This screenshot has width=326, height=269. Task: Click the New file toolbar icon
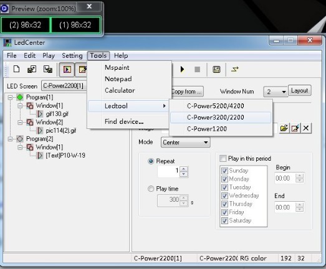coord(16,69)
